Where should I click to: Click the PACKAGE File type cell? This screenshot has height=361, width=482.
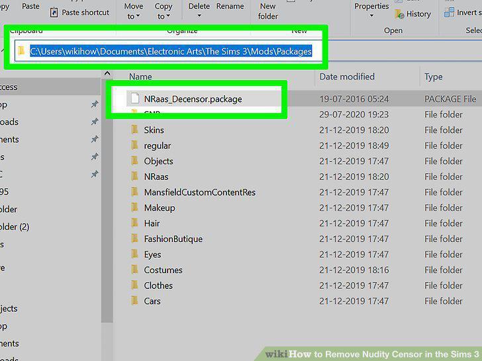[450, 99]
